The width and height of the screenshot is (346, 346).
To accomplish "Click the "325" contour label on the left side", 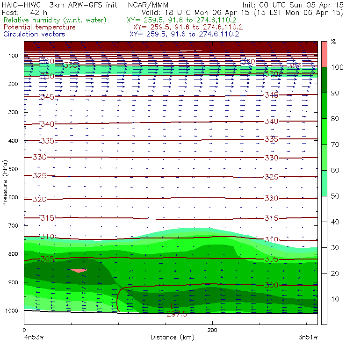I will [x=40, y=176].
